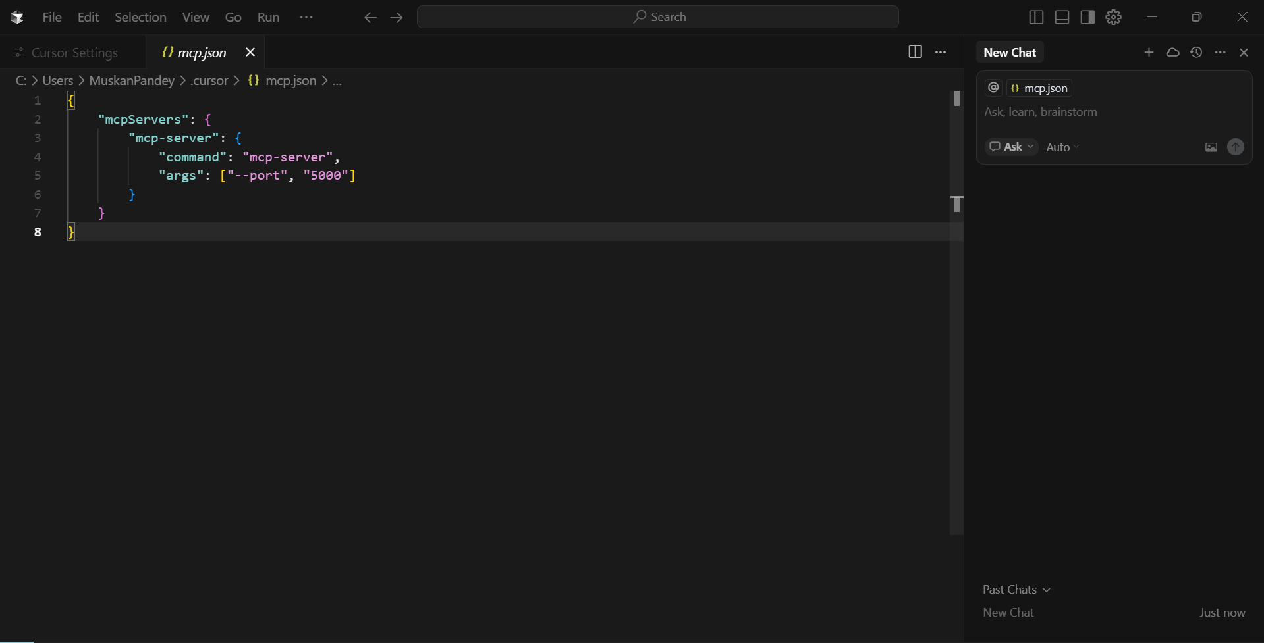
Task: Click the .cursor breadcrumb
Action: pyautogui.click(x=209, y=80)
